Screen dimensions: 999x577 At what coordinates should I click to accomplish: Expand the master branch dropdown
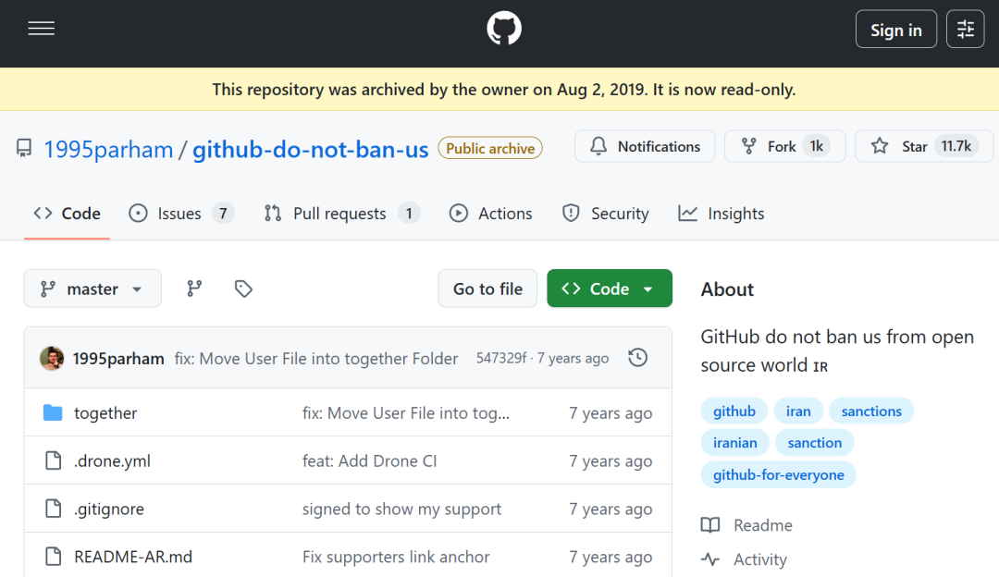click(x=92, y=288)
